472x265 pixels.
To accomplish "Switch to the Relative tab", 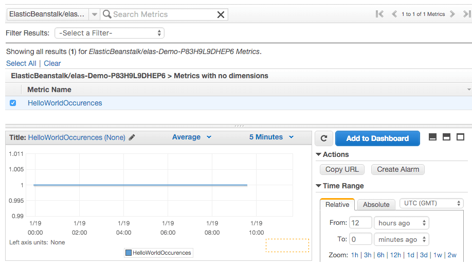I will point(337,204).
